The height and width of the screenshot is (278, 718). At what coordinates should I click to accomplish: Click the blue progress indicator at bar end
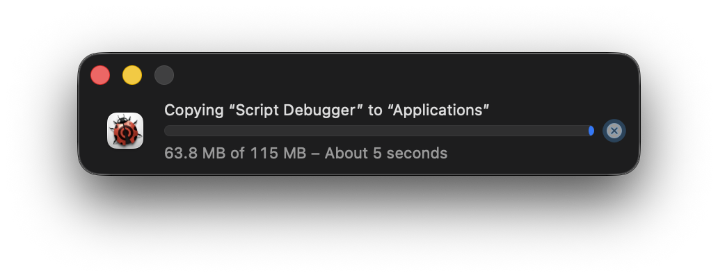tap(591, 131)
